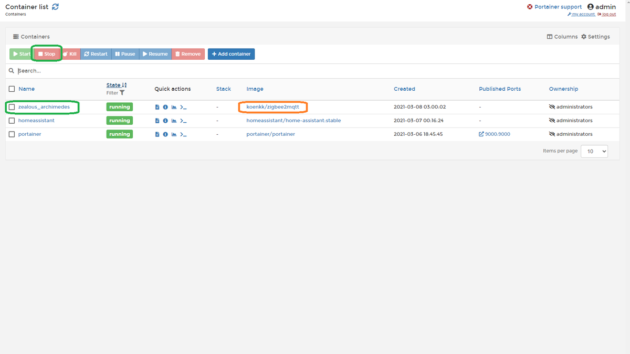The width and height of the screenshot is (630, 354).
Task: Click the log out link
Action: pos(607,14)
